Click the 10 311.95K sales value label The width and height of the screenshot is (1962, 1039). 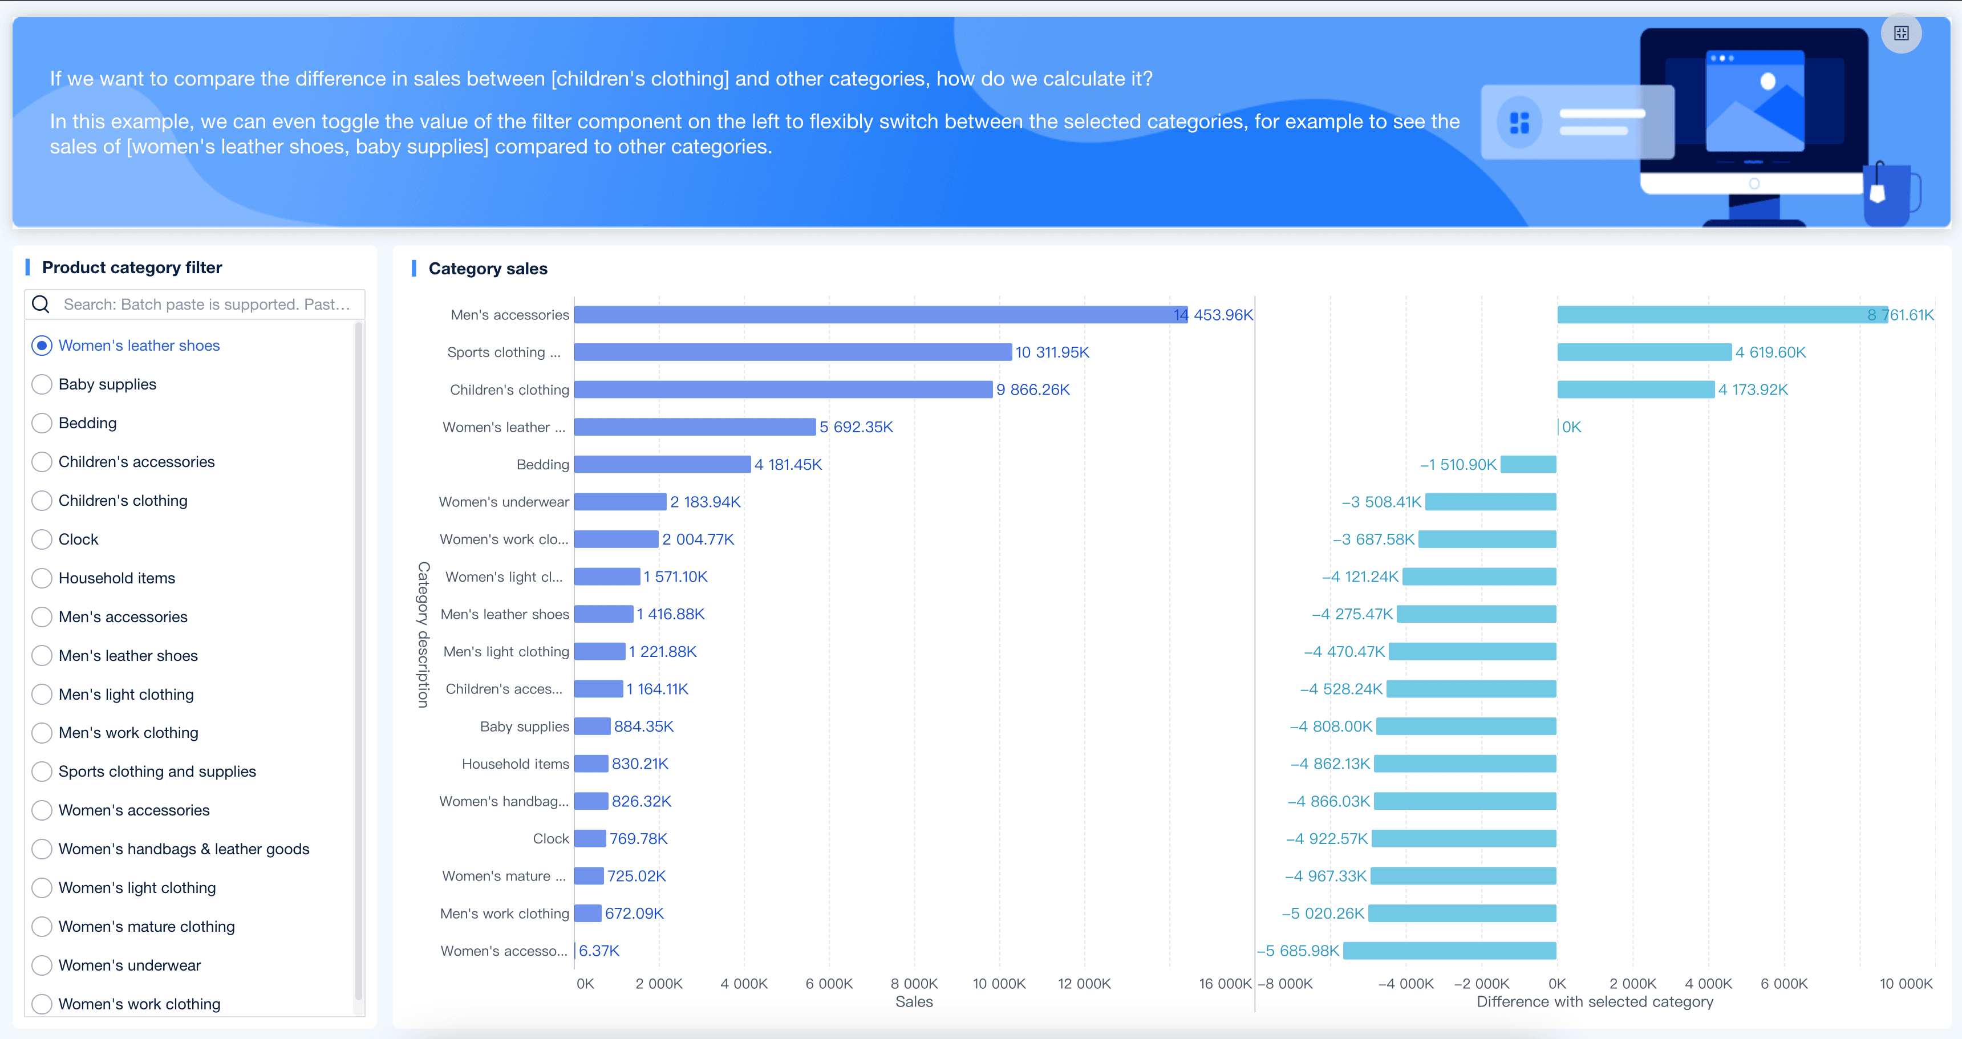coord(1053,352)
